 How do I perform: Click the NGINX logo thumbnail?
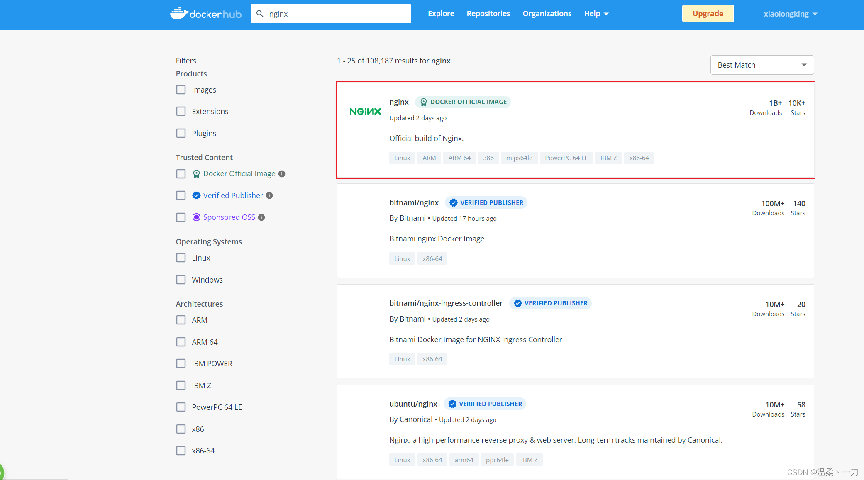pyautogui.click(x=365, y=111)
